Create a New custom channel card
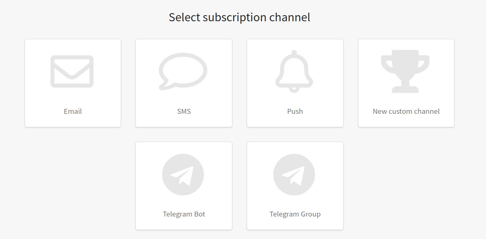Viewport: 486px width, 239px height. 406,83
